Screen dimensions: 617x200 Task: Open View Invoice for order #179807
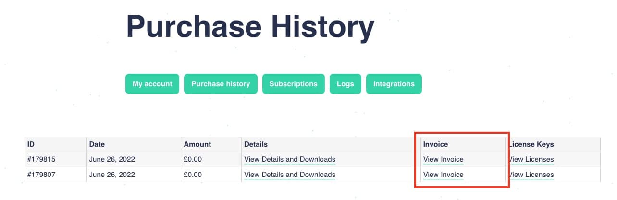click(443, 175)
